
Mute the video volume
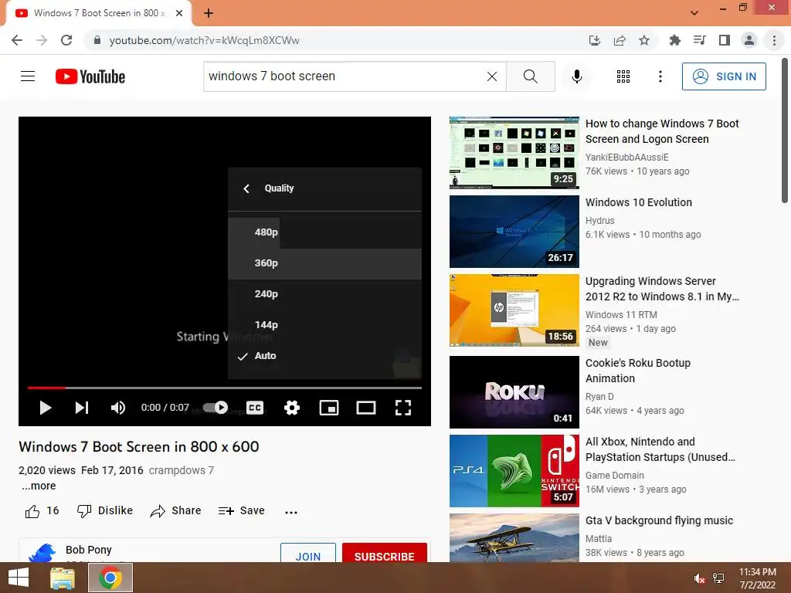(118, 408)
